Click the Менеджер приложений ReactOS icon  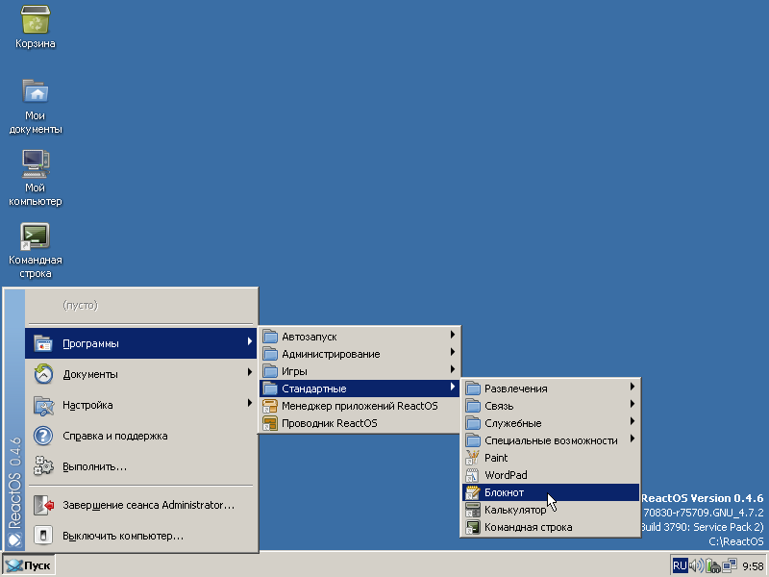(x=270, y=406)
